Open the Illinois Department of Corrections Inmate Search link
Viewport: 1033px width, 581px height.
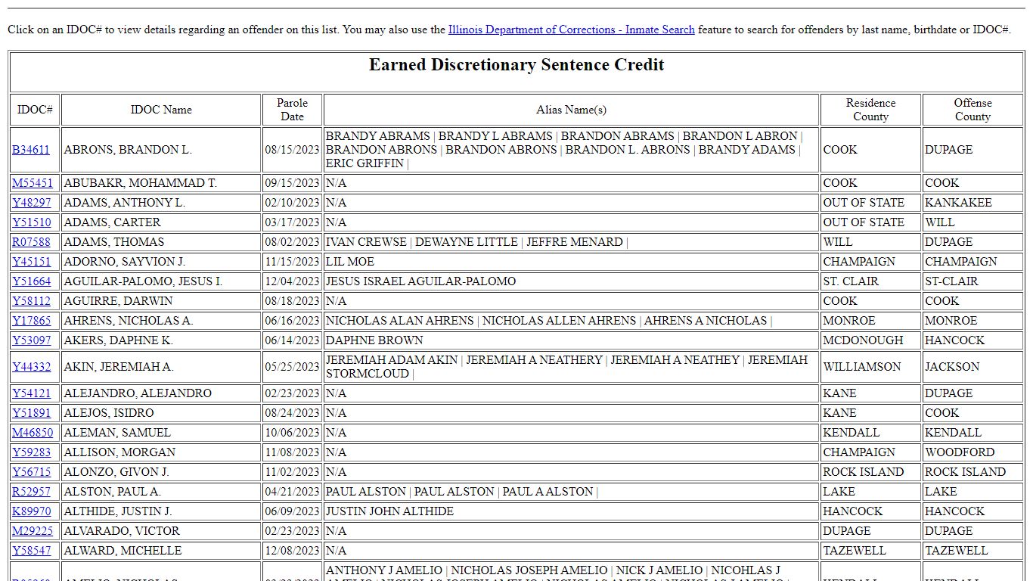click(571, 30)
